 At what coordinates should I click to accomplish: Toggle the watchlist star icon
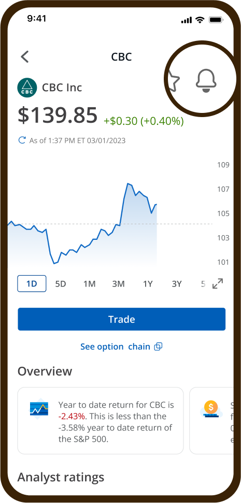[x=174, y=81]
